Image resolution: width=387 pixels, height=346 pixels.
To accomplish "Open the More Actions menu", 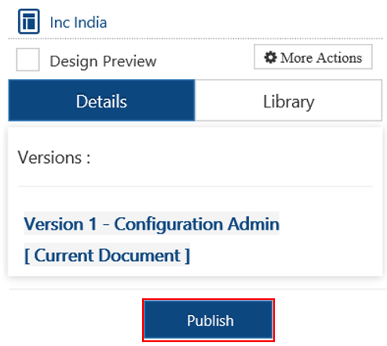I will point(313,58).
